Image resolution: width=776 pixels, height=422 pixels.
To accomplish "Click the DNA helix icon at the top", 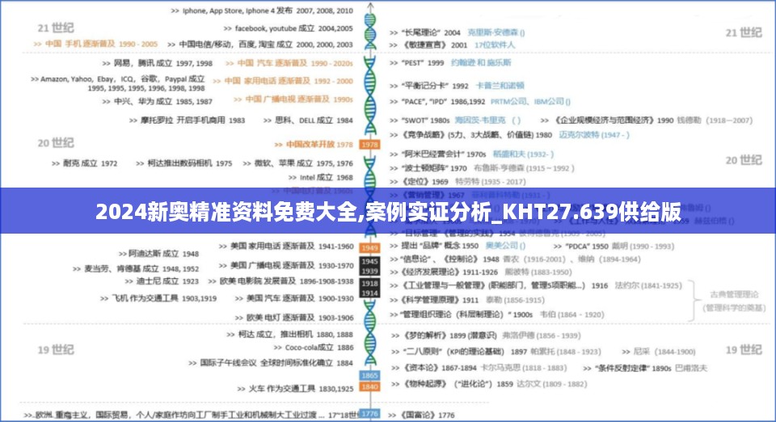I will point(369,32).
